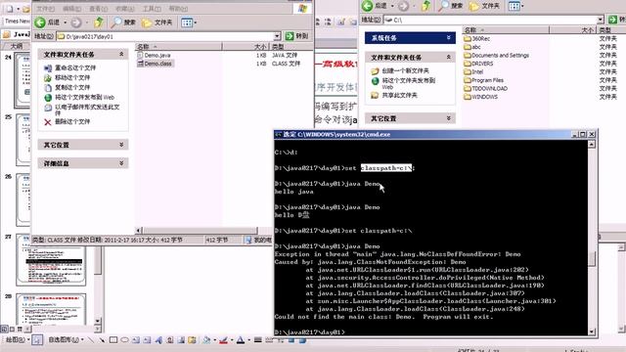Select Documents and Settings folder
Image resolution: width=626 pixels, height=352 pixels.
(x=497, y=55)
